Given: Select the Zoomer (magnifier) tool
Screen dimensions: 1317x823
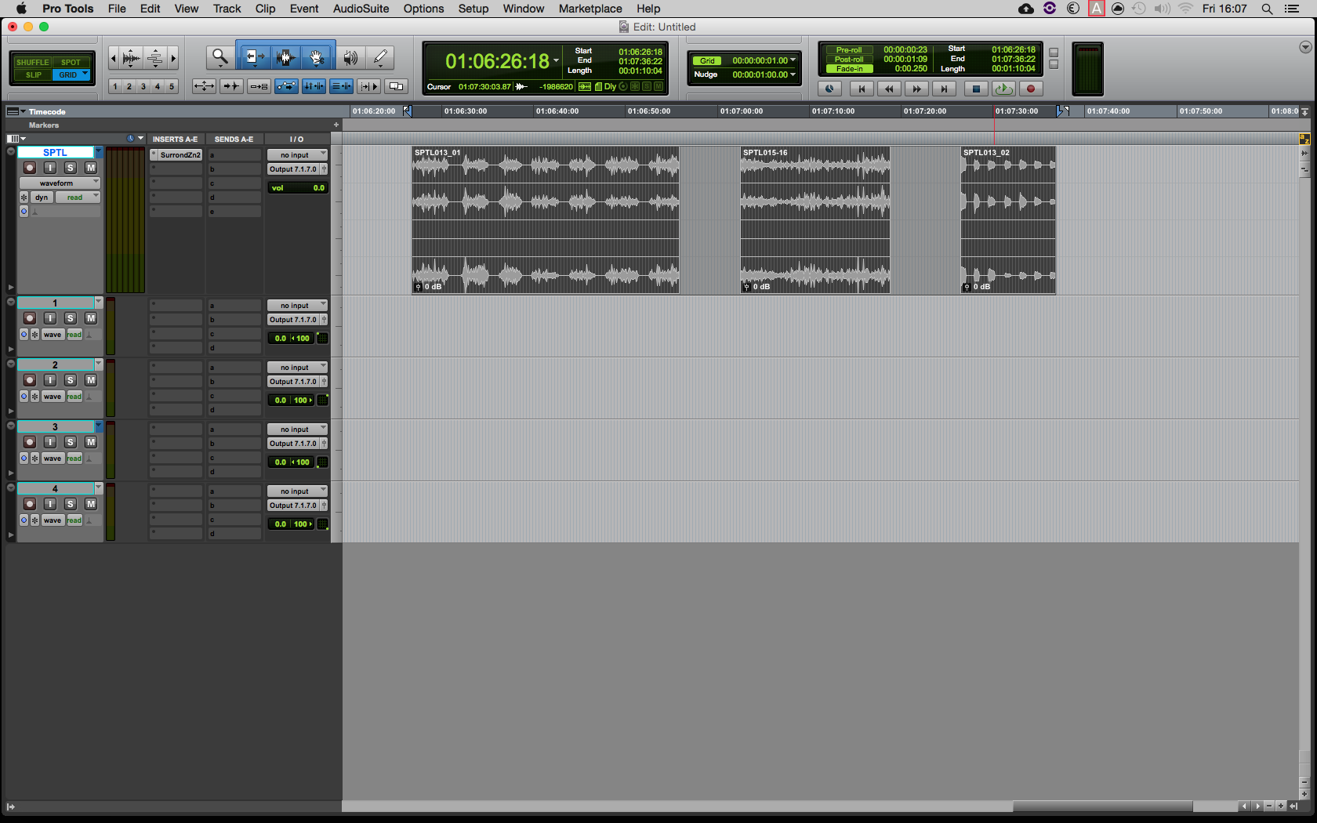Looking at the screenshot, I should 220,57.
